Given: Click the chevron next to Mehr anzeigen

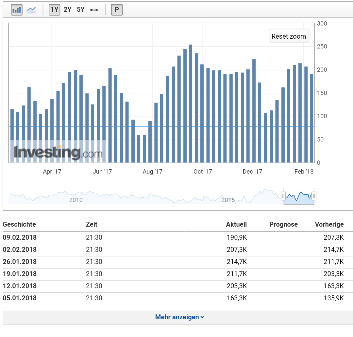Looking at the screenshot, I should coord(203,317).
